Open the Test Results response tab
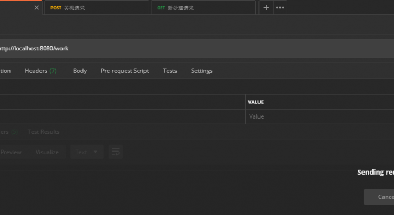Image resolution: width=394 pixels, height=215 pixels. 44,132
